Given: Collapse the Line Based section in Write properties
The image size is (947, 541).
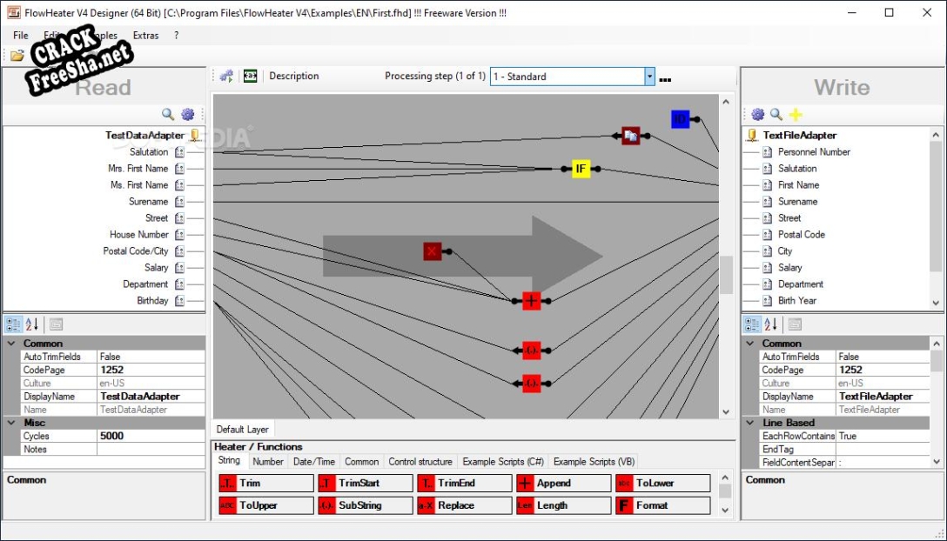Looking at the screenshot, I should click(749, 423).
